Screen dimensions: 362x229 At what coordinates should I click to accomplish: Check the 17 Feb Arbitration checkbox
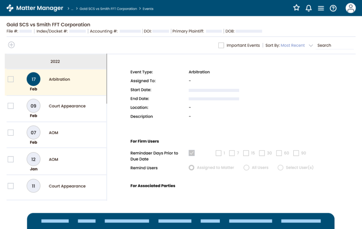click(x=11, y=79)
